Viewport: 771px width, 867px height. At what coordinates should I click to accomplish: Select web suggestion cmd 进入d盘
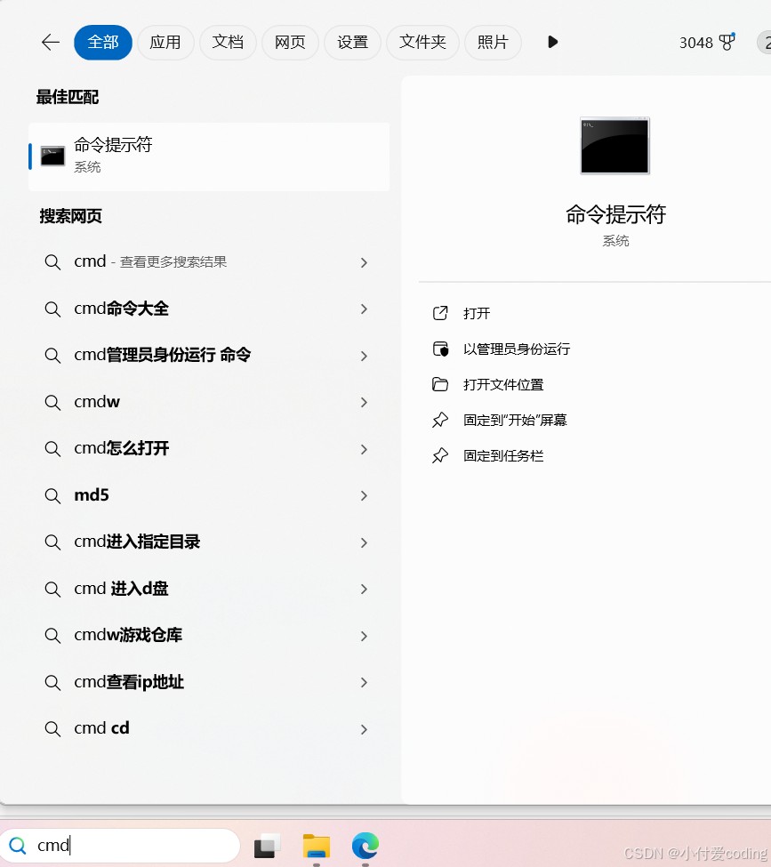click(x=209, y=589)
